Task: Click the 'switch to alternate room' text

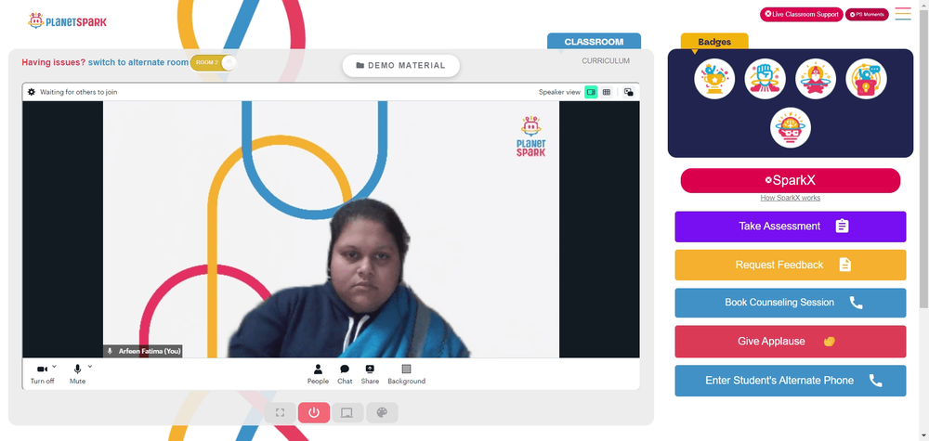Action: coord(138,62)
